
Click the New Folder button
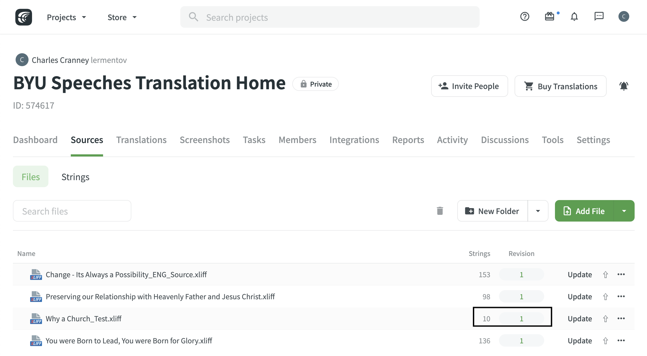493,211
